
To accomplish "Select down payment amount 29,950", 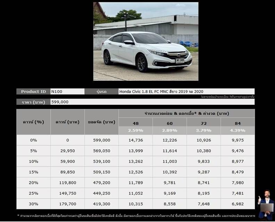I will 67,151.
